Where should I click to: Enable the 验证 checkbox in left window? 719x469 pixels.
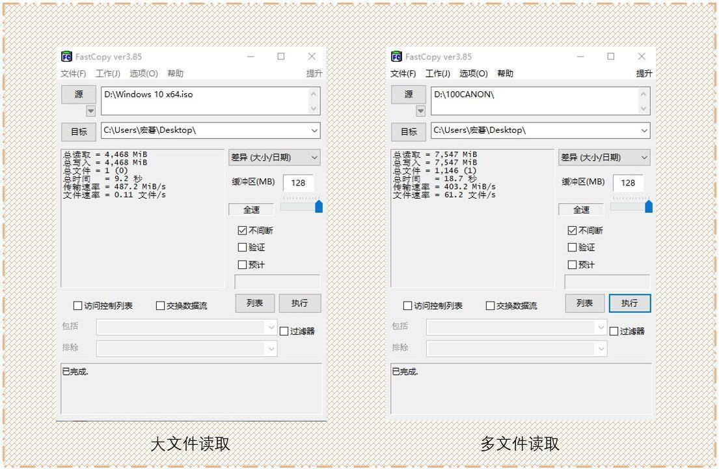click(243, 248)
